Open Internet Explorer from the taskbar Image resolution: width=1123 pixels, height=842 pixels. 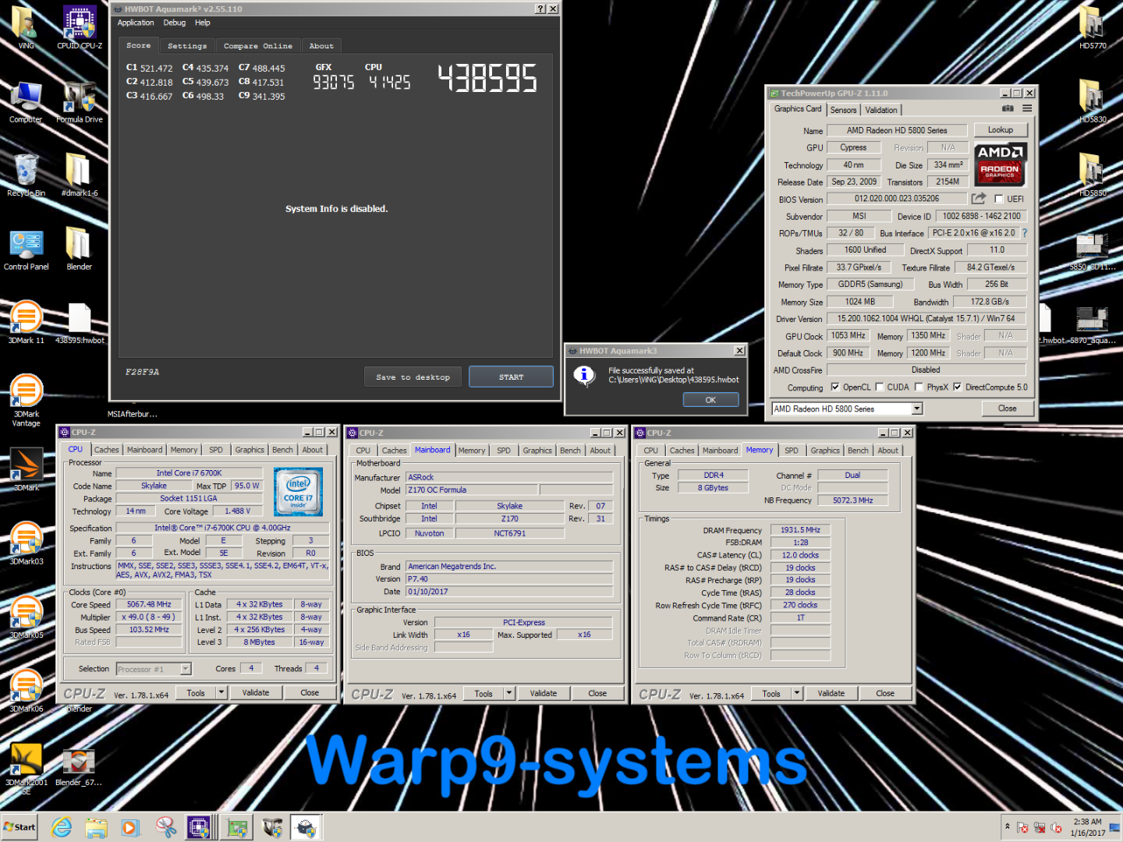[x=62, y=827]
